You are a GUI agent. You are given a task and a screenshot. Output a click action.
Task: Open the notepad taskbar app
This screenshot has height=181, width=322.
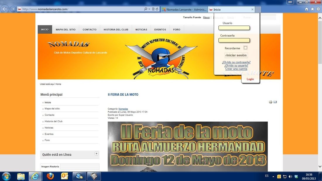(94, 176)
